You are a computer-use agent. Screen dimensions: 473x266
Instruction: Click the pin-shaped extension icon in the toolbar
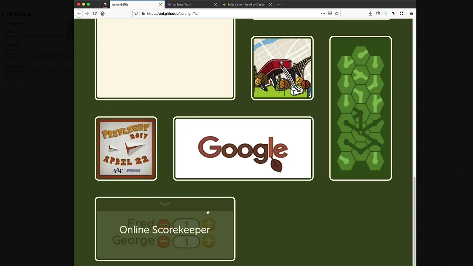pyautogui.click(x=394, y=13)
